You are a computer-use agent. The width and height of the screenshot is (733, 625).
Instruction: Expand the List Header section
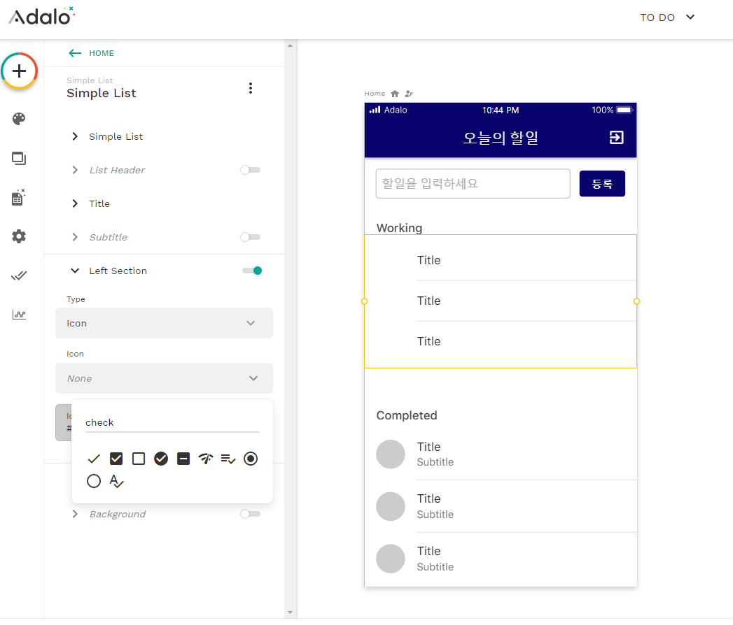pos(75,170)
